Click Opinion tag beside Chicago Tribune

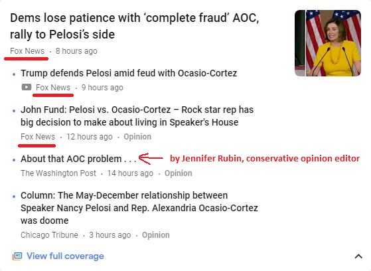[x=156, y=235]
